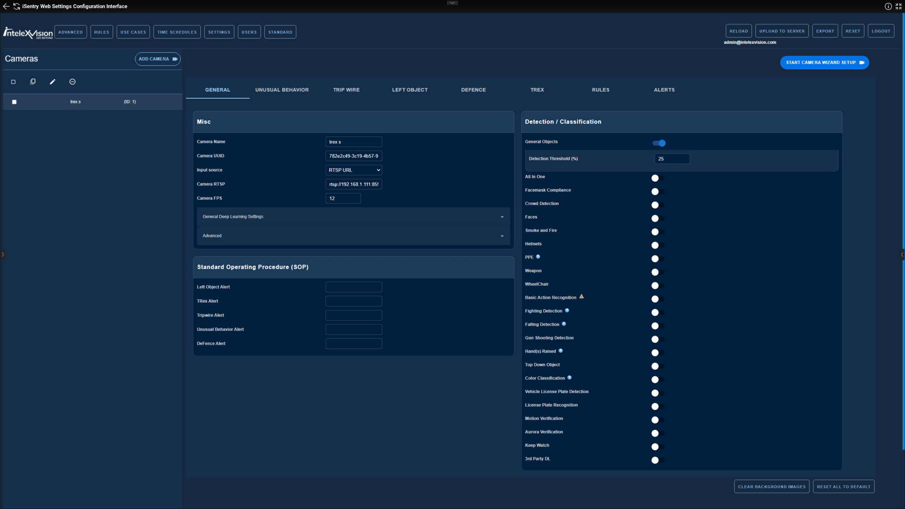The width and height of the screenshot is (905, 509).
Task: Click the pencil edit camera icon
Action: [52, 82]
